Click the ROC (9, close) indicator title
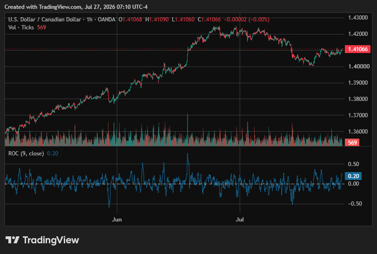 pyautogui.click(x=26, y=154)
